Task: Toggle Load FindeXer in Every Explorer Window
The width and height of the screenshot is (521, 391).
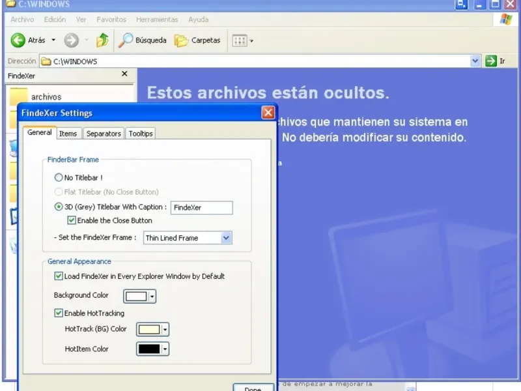Action: pyautogui.click(x=59, y=276)
